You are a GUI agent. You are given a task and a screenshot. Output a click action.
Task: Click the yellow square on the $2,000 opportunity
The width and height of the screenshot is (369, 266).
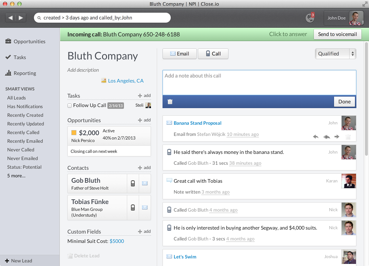click(74, 133)
